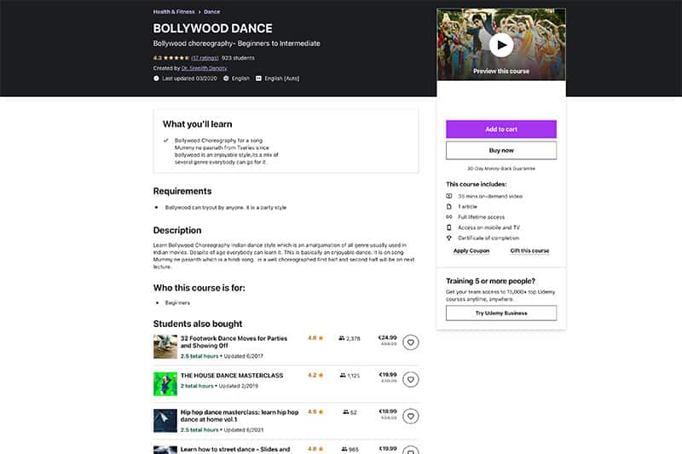682x454 pixels.
Task: Click 2 total hours under House Dance
Action: [x=197, y=386]
